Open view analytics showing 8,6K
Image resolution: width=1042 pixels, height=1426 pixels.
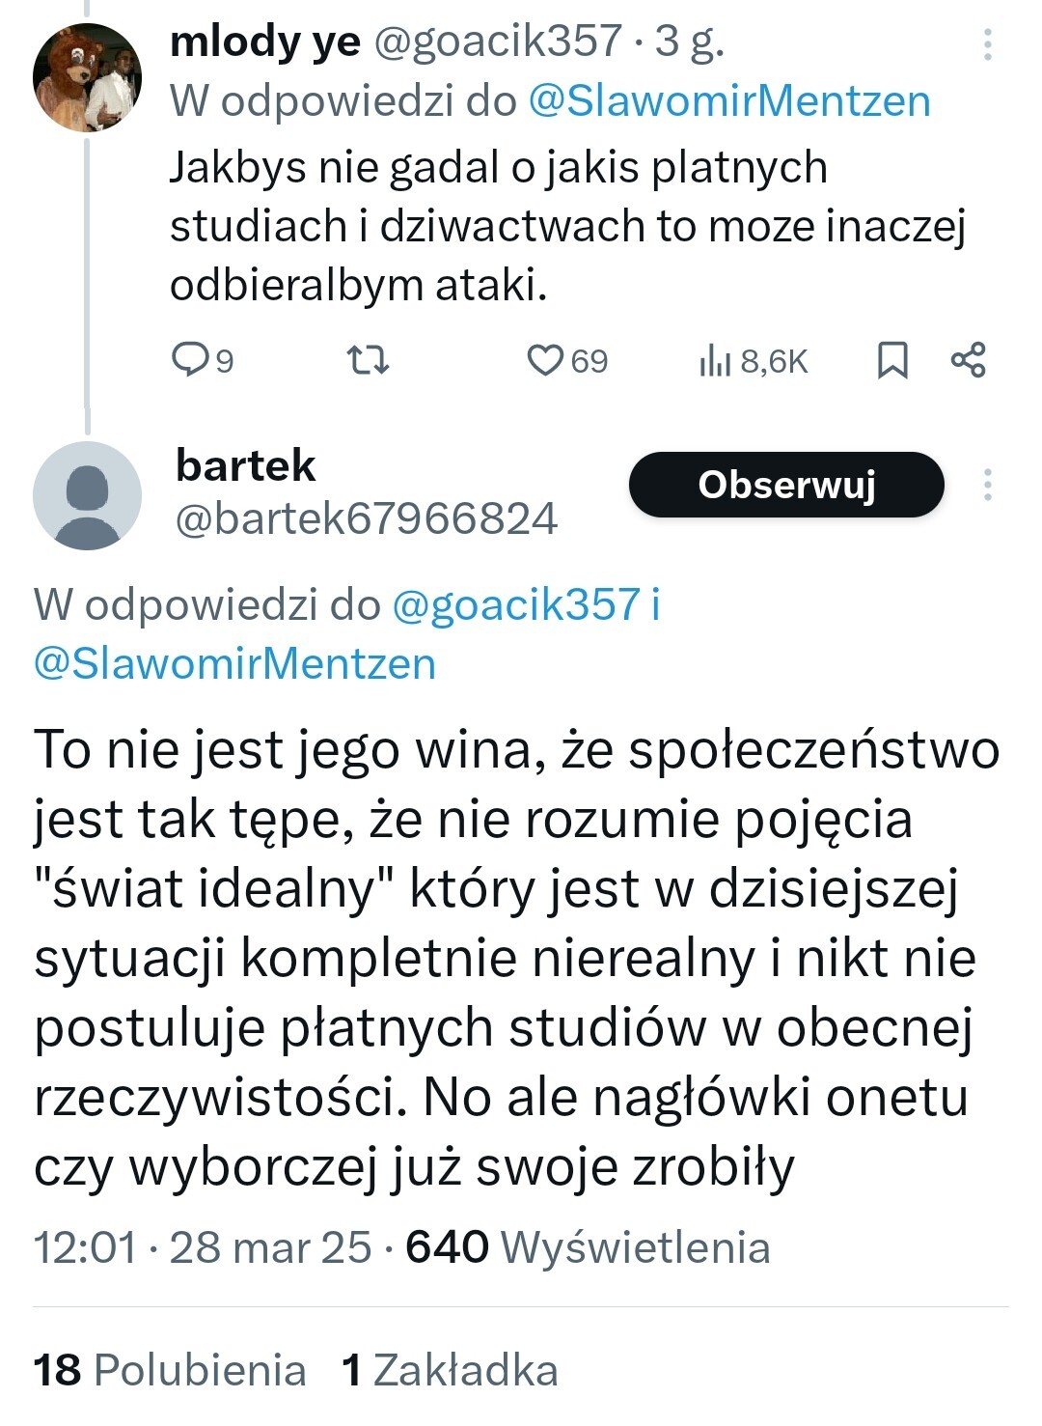(x=753, y=361)
